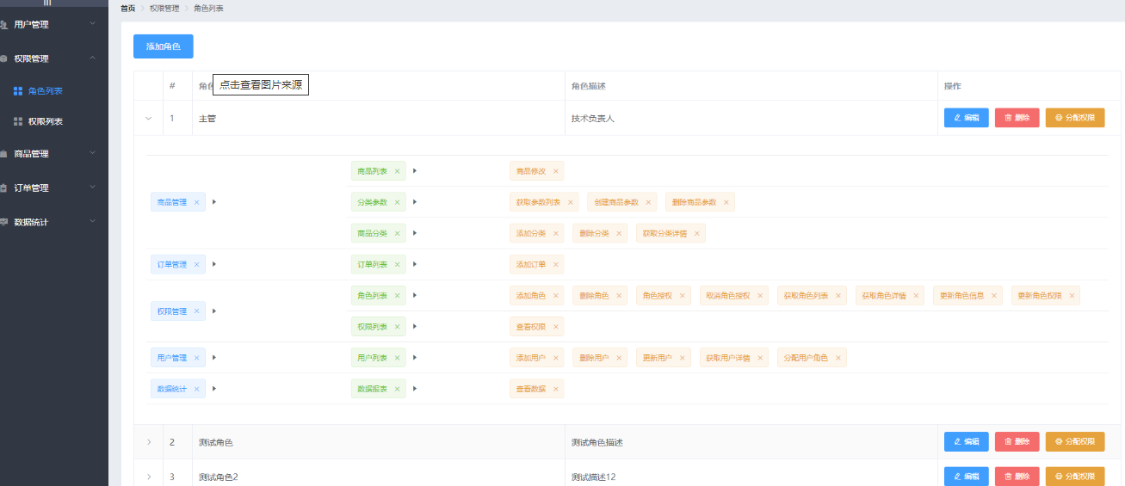Delete the 查看数据 tag with its x icon

point(555,389)
